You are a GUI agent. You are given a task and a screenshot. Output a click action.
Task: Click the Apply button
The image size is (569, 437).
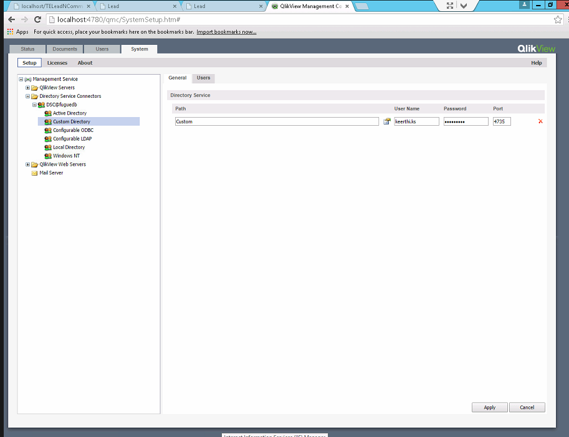[x=489, y=407]
